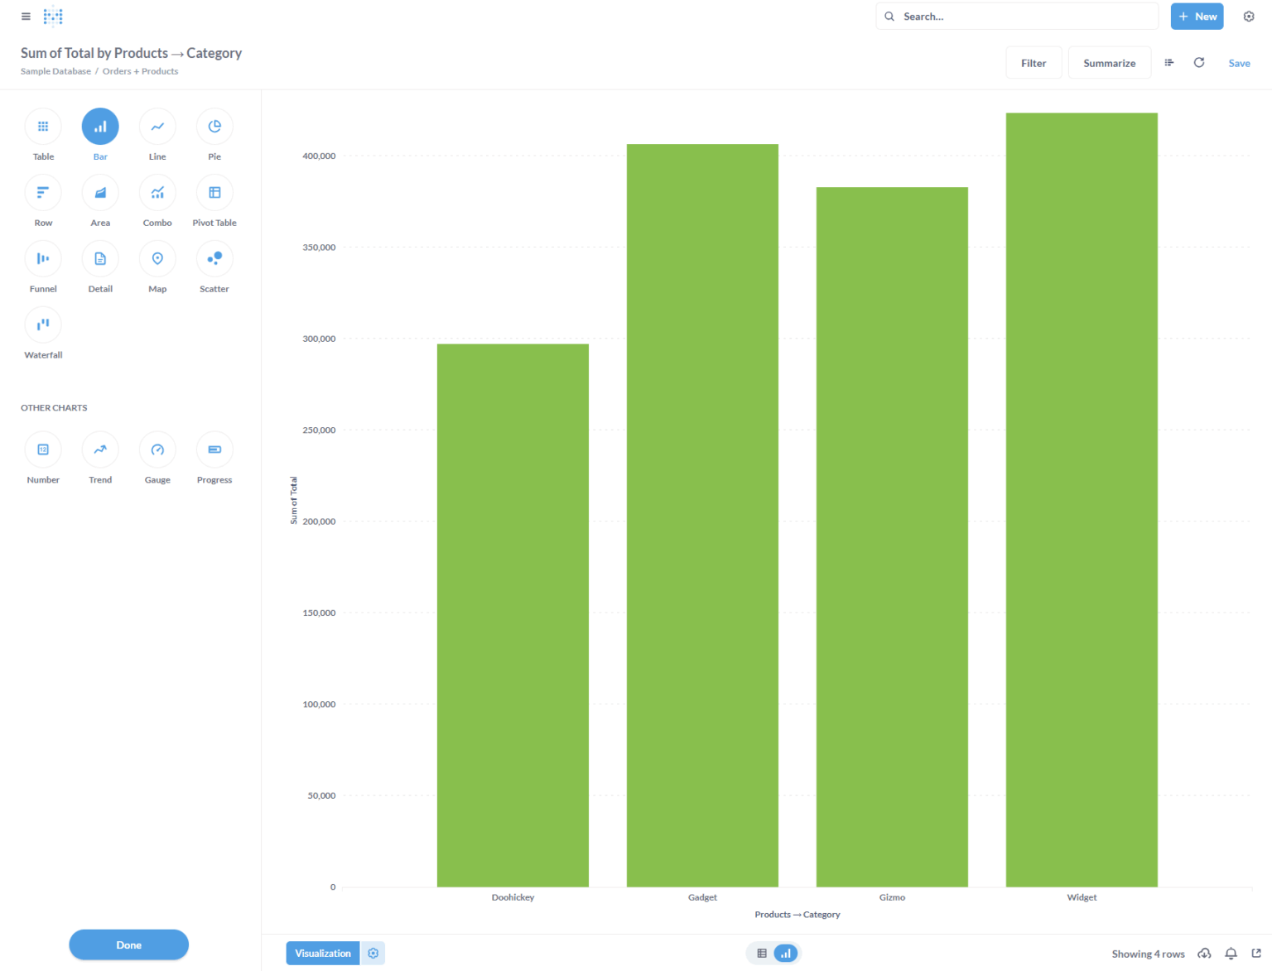Go to Sample Database from the breadcrumb
Viewport: 1272px width, 971px height.
pyautogui.click(x=55, y=71)
